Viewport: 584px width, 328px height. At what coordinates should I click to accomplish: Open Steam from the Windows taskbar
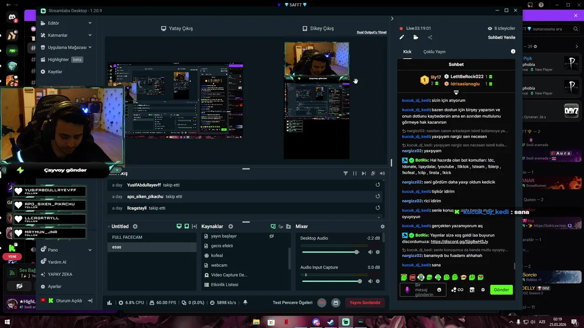pos(330,322)
